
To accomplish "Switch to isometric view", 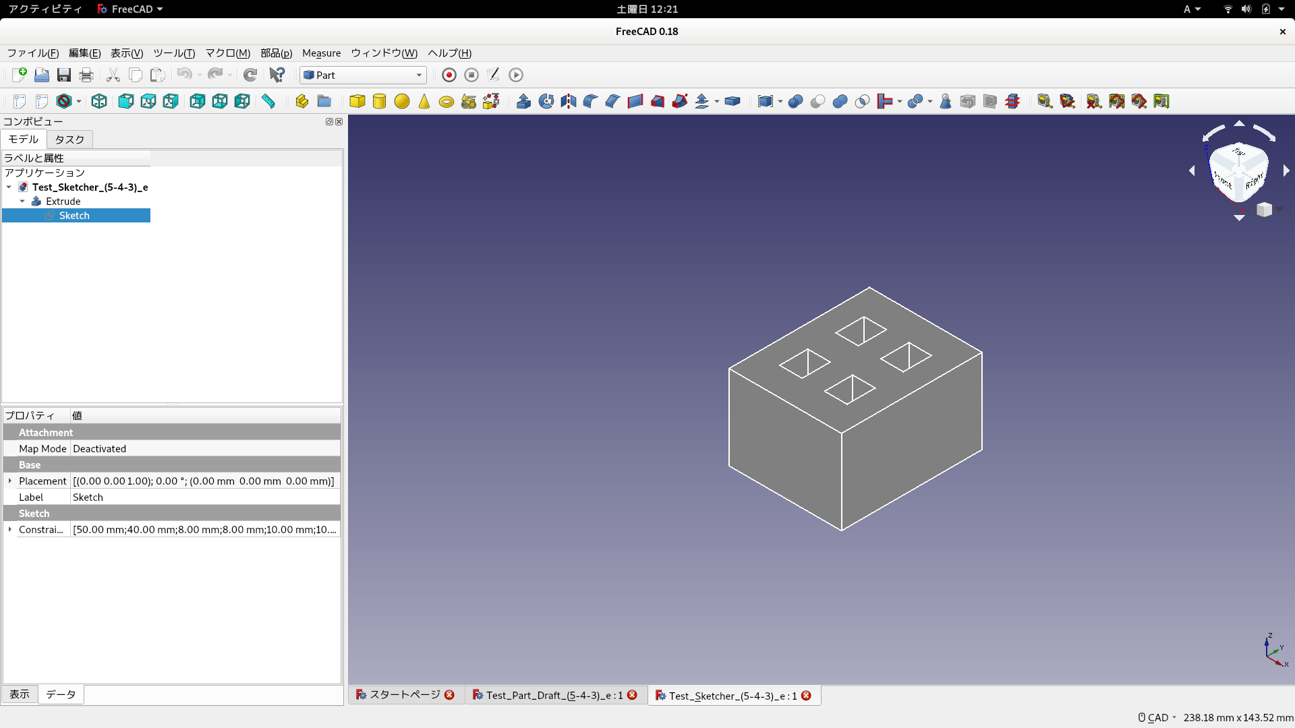I will click(98, 101).
